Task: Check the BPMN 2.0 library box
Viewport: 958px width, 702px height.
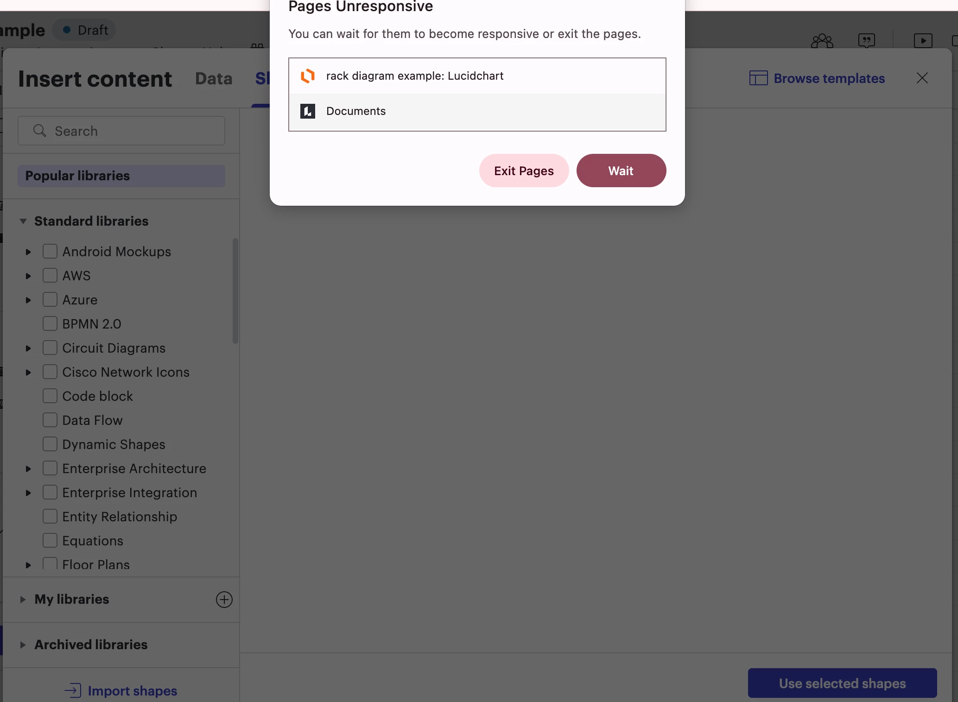Action: (50, 323)
